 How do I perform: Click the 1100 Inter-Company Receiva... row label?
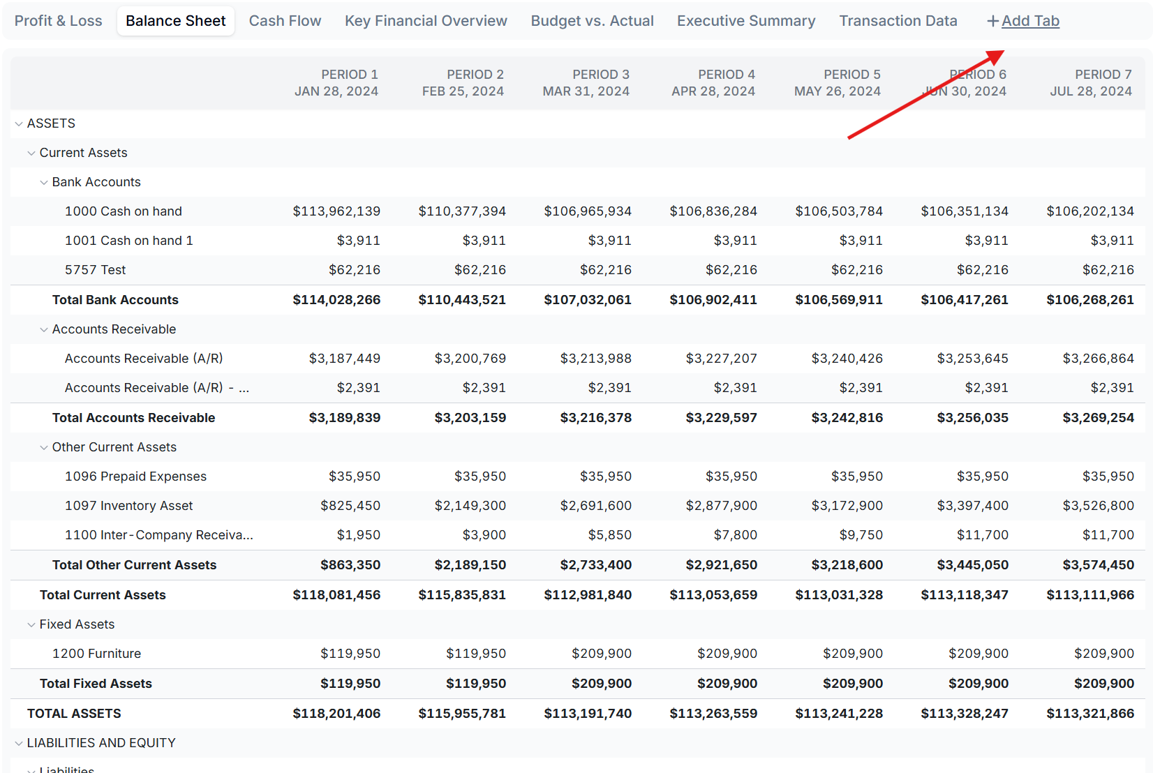[x=159, y=535]
